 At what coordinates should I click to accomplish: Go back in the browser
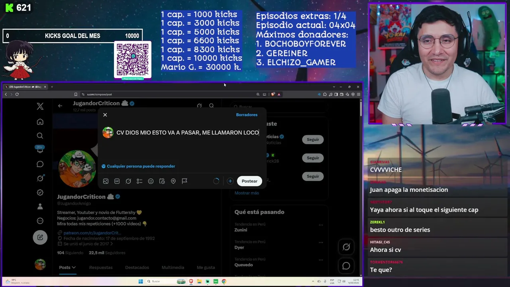(x=6, y=94)
